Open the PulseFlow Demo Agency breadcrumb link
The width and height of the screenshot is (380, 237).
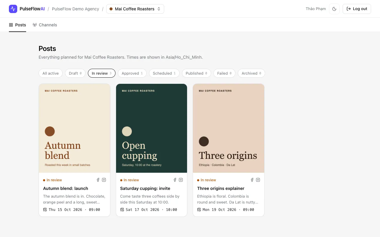[75, 9]
